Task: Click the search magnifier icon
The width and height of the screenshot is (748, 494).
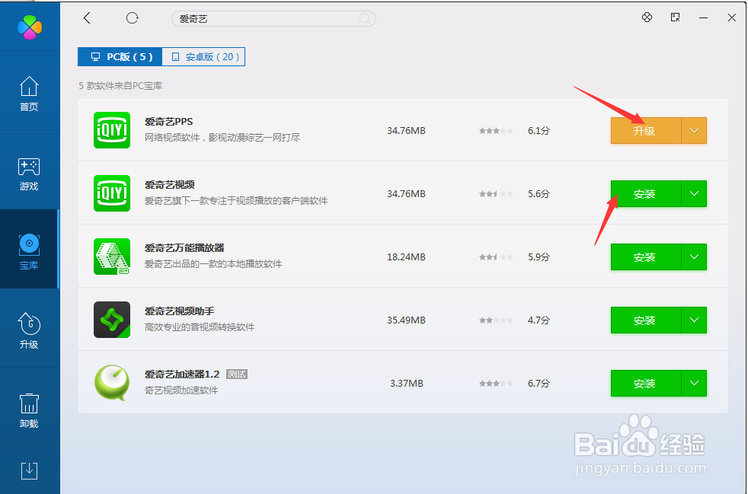Action: tap(365, 18)
